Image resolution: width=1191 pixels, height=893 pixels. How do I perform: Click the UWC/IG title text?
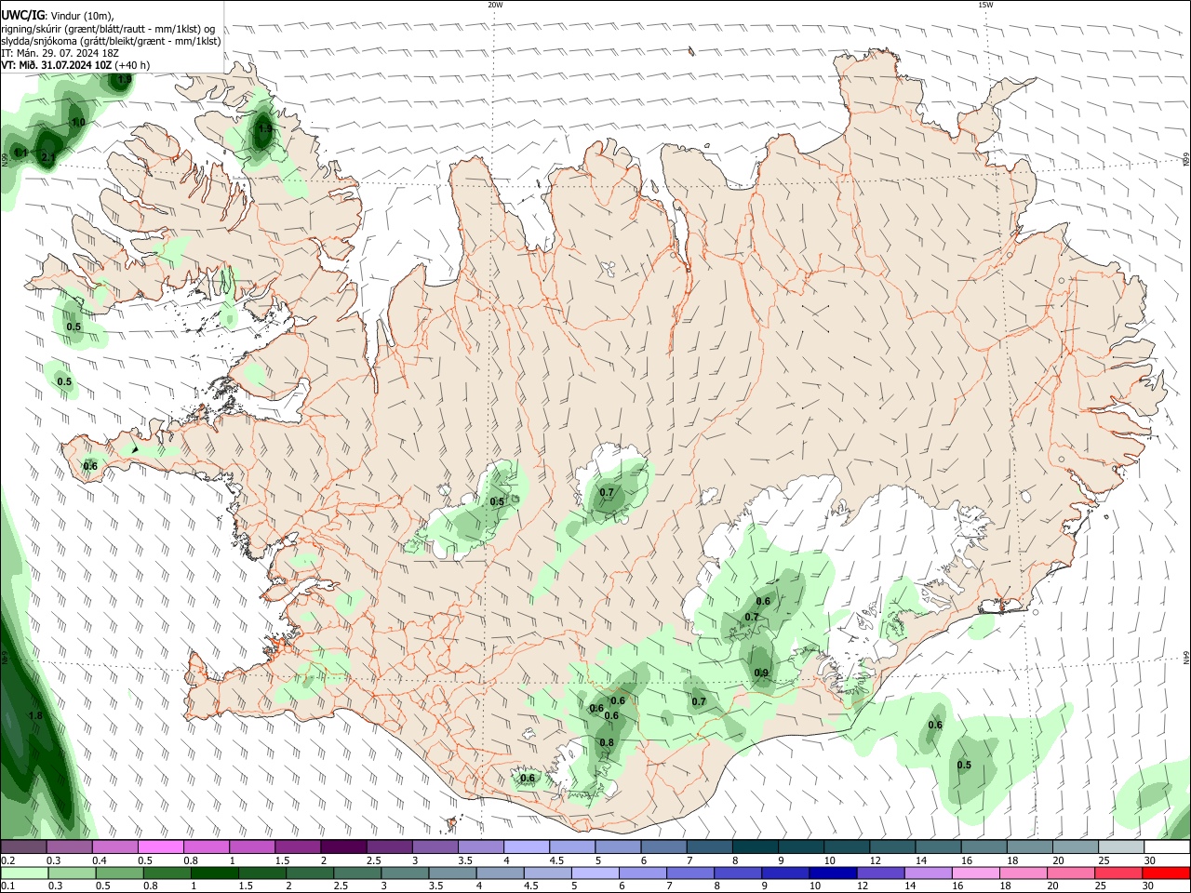(x=23, y=15)
